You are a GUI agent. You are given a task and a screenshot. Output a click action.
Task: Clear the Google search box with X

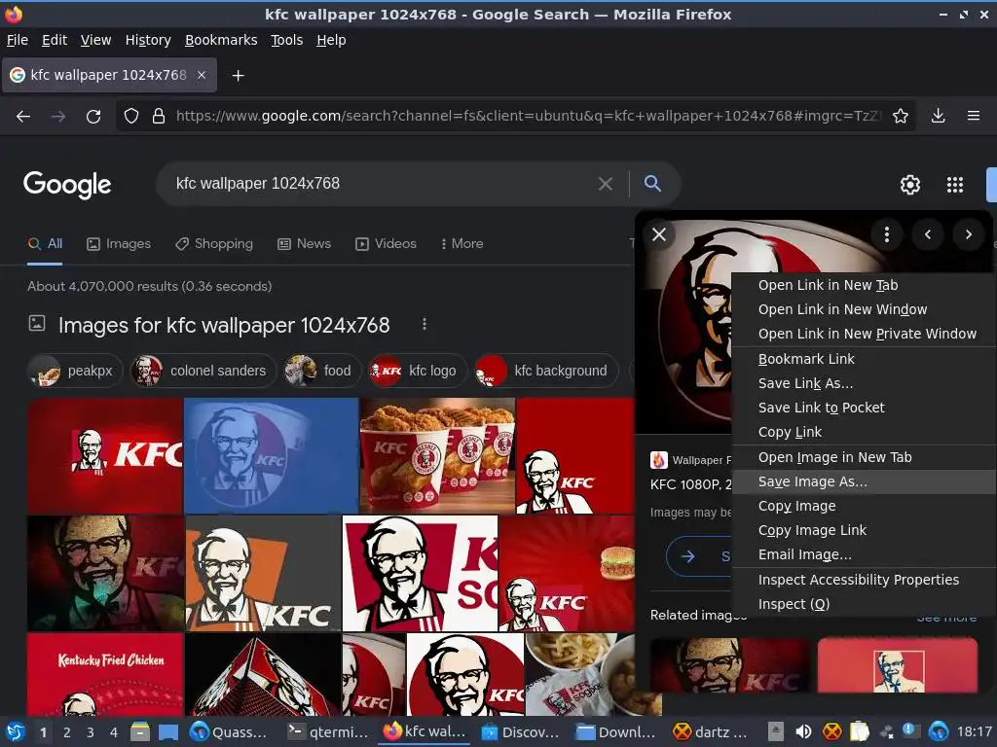click(606, 184)
